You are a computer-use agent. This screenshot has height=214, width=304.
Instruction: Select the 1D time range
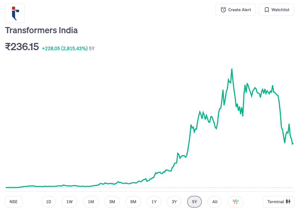[48, 202]
